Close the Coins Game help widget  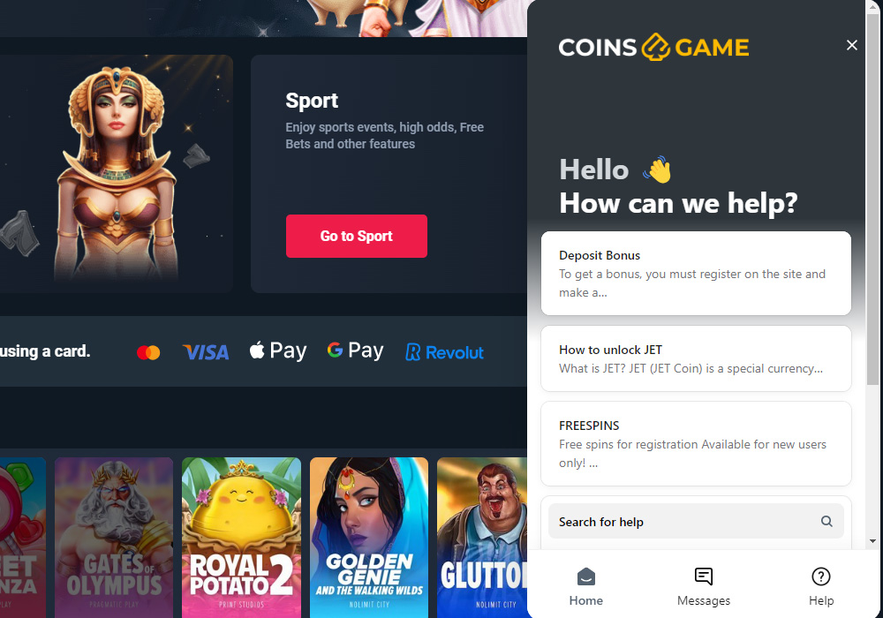click(851, 45)
